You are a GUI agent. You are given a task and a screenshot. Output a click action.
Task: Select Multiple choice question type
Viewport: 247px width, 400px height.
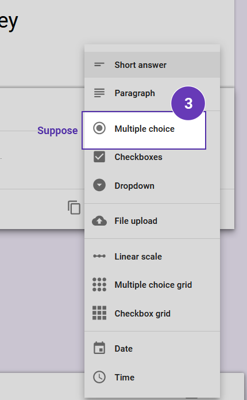(x=144, y=130)
